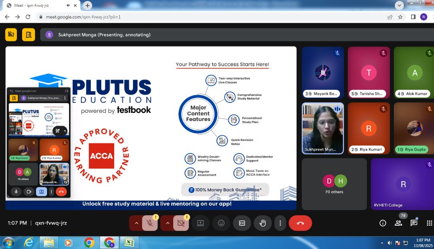The height and width of the screenshot is (249, 434).
Task: Select the Meet - qxn-fvwq-jrz browser tab
Action: [x=36, y=6]
